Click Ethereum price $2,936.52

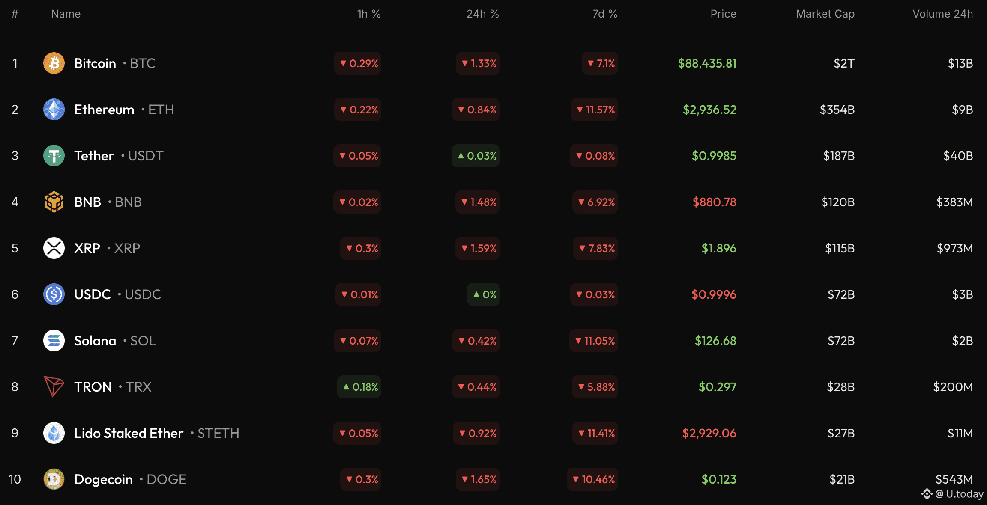click(709, 110)
